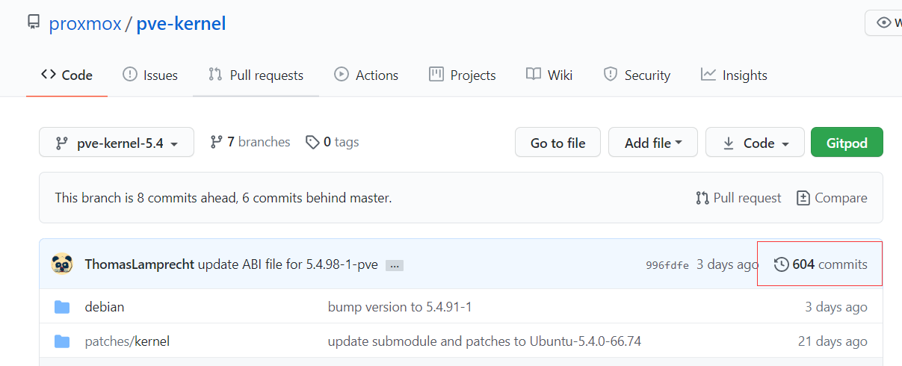Click the tag icon next to 0 tags
Image resolution: width=902 pixels, height=366 pixels.
(312, 142)
